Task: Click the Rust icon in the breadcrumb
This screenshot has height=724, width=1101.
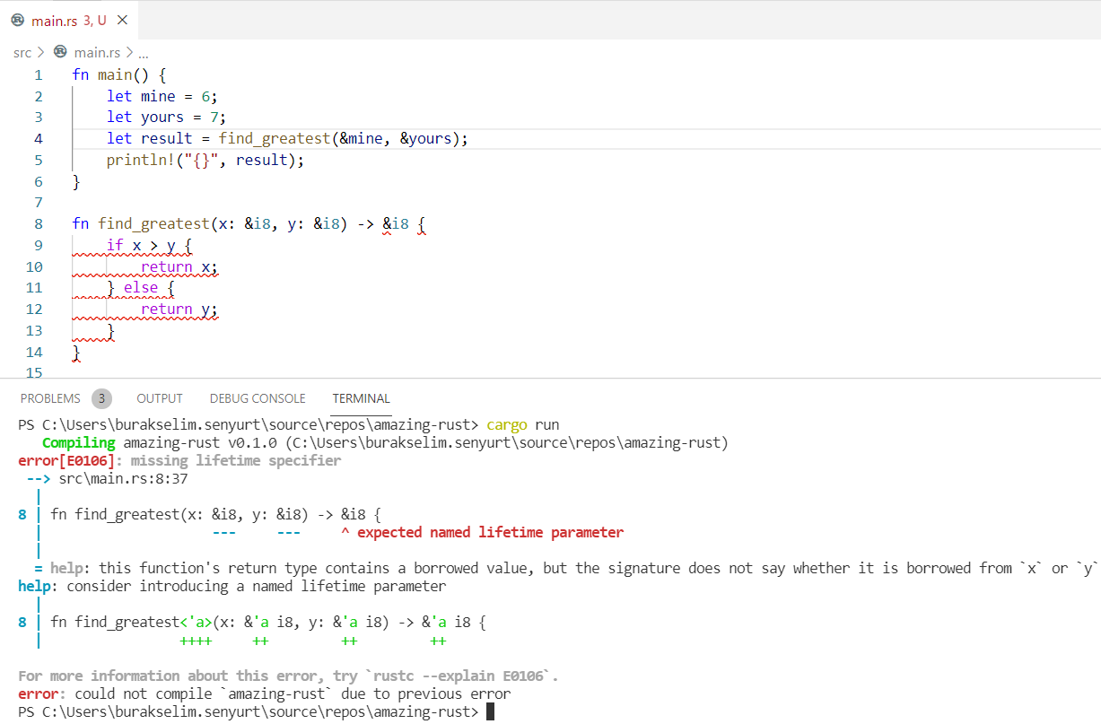Action: [x=61, y=52]
